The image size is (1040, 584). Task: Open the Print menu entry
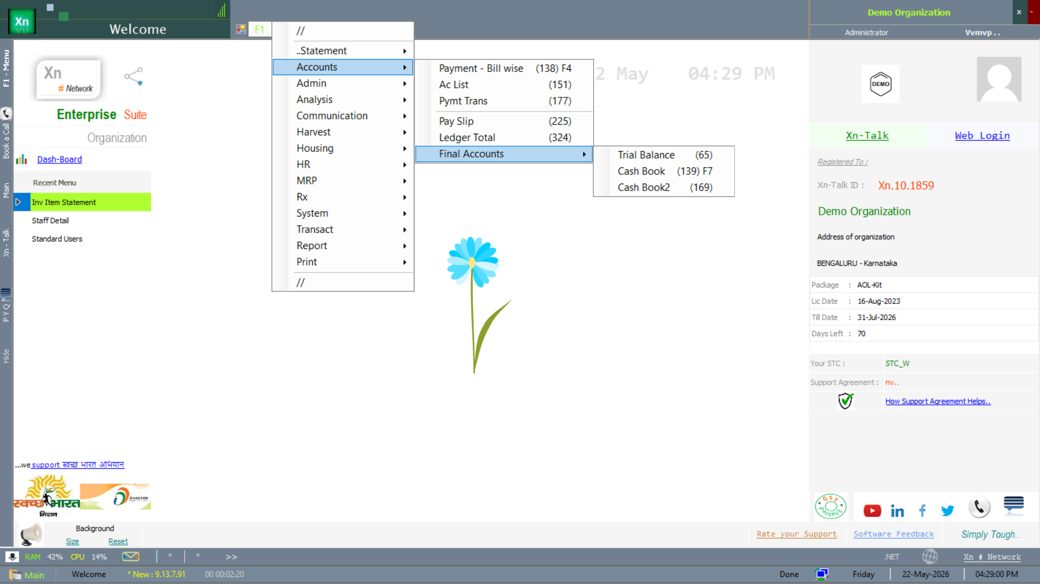[343, 262]
